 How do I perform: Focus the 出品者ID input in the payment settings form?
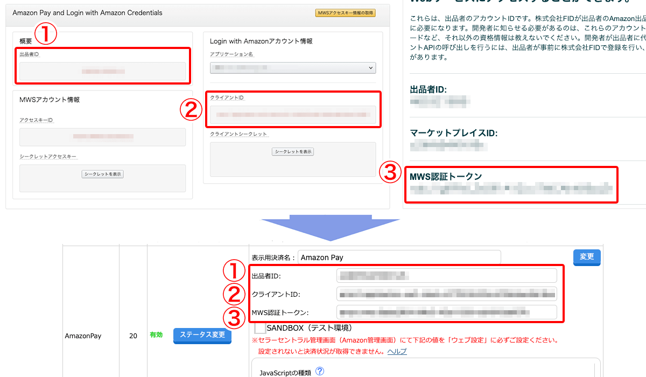[446, 276]
